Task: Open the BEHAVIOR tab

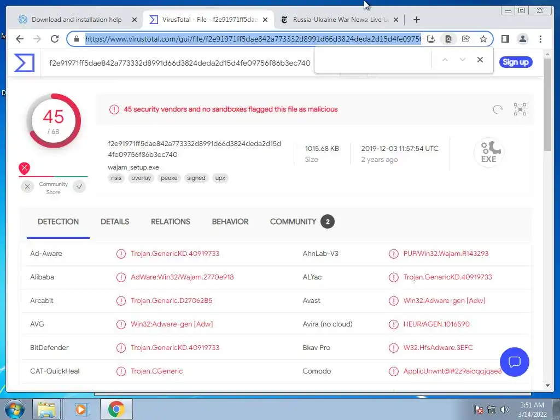Action: (x=230, y=221)
